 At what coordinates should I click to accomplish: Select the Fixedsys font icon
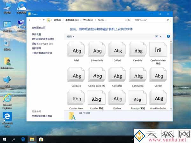point(138,97)
